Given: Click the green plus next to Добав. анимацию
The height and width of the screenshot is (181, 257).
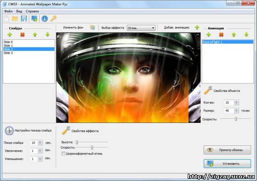Looking at the screenshot, I should click(x=197, y=27).
